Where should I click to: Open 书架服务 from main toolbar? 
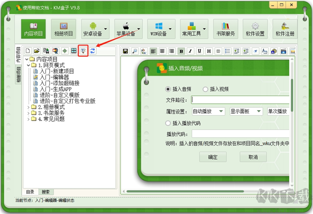tap(225, 29)
